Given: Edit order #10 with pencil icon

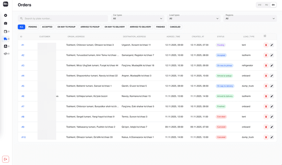Looking at the screenshot, I should click(x=272, y=137).
